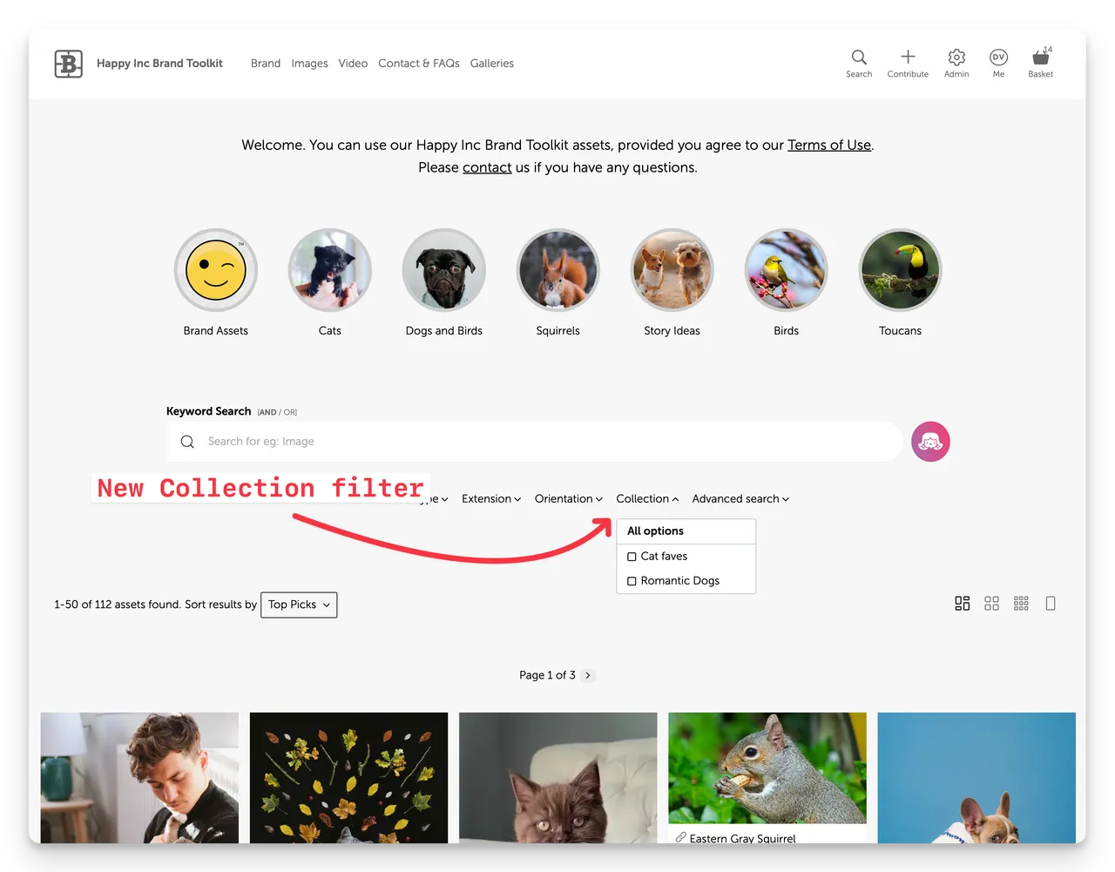Go to next results page arrow
Screen dimensions: 1115x872
pos(588,675)
